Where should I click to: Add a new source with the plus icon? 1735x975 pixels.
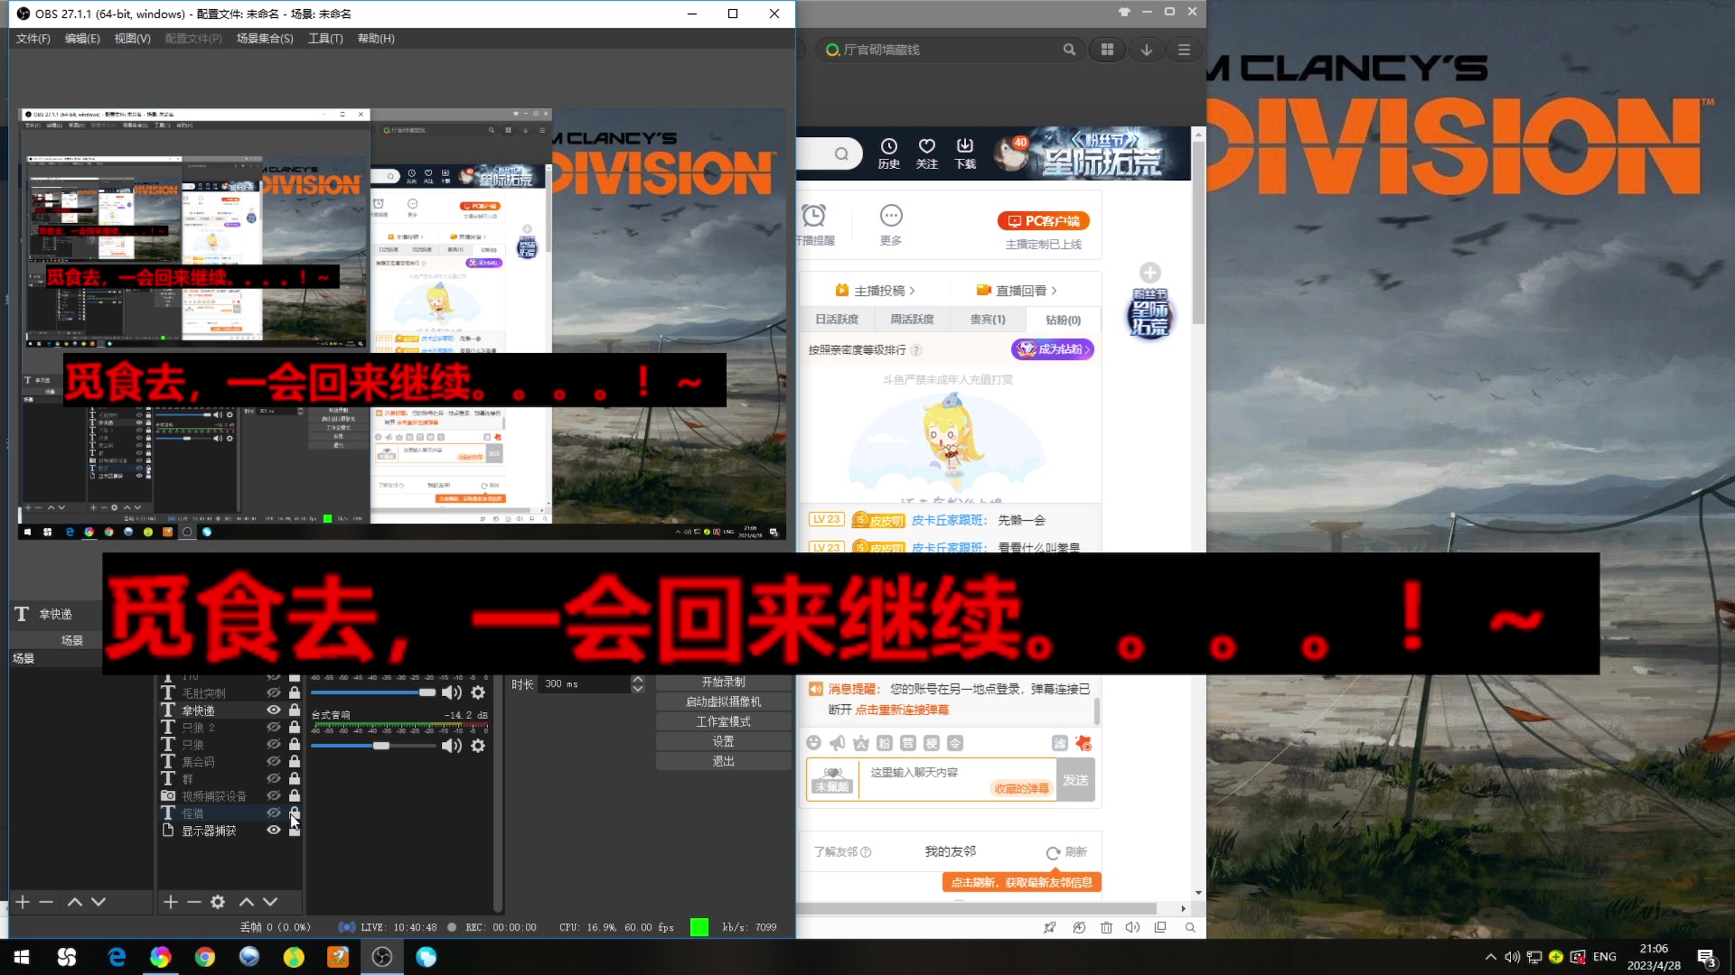coord(170,902)
